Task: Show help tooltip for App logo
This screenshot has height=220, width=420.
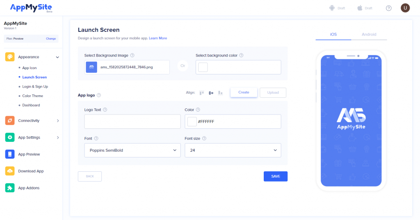Action: (99, 95)
